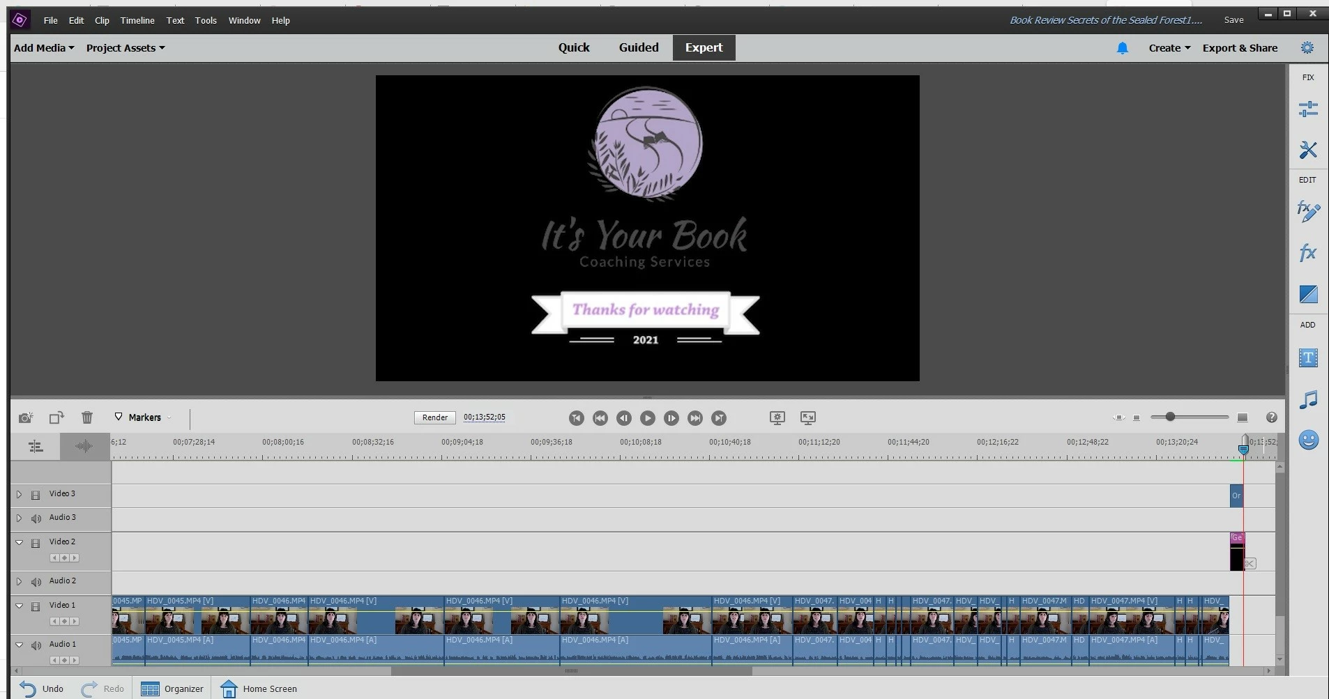Open the Timeline menu

click(137, 20)
